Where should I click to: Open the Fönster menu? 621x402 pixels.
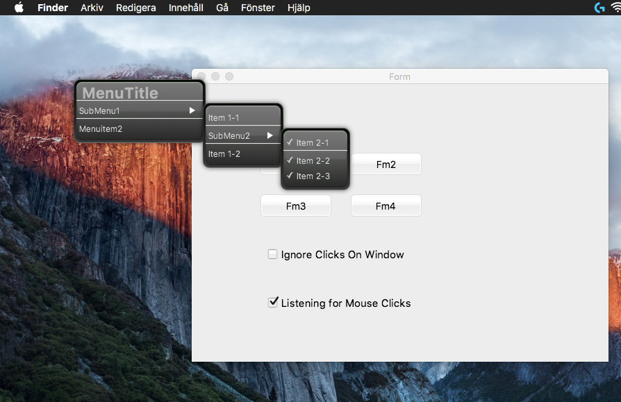(x=258, y=8)
